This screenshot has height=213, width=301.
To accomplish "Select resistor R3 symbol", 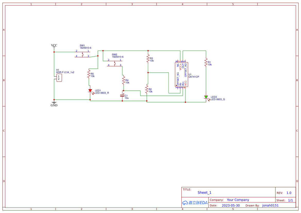I will (148, 59).
